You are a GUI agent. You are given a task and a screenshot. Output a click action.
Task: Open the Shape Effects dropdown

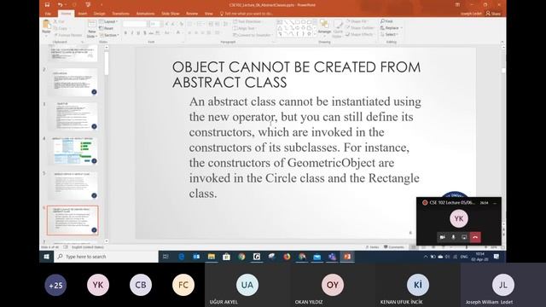tap(360, 34)
